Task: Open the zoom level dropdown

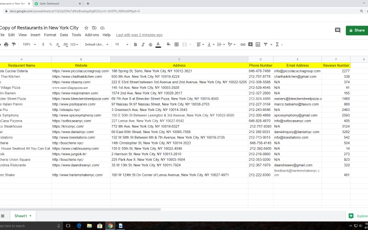Action: [x=29, y=44]
